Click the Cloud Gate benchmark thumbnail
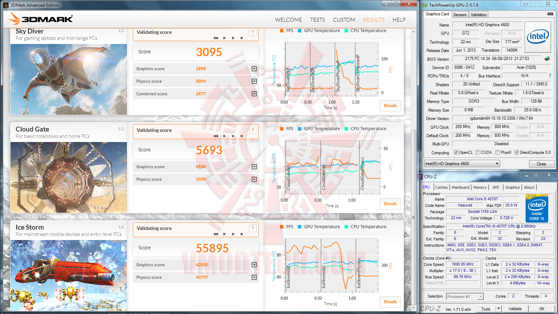This screenshot has width=558, height=314. point(69,177)
